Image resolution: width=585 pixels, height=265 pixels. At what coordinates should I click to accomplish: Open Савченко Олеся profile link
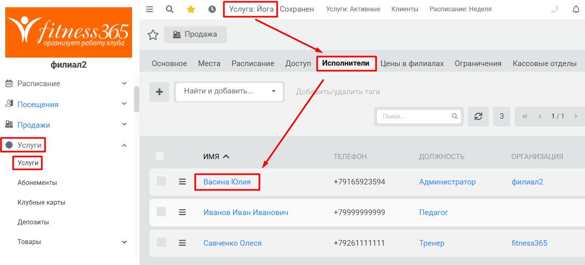coord(233,243)
